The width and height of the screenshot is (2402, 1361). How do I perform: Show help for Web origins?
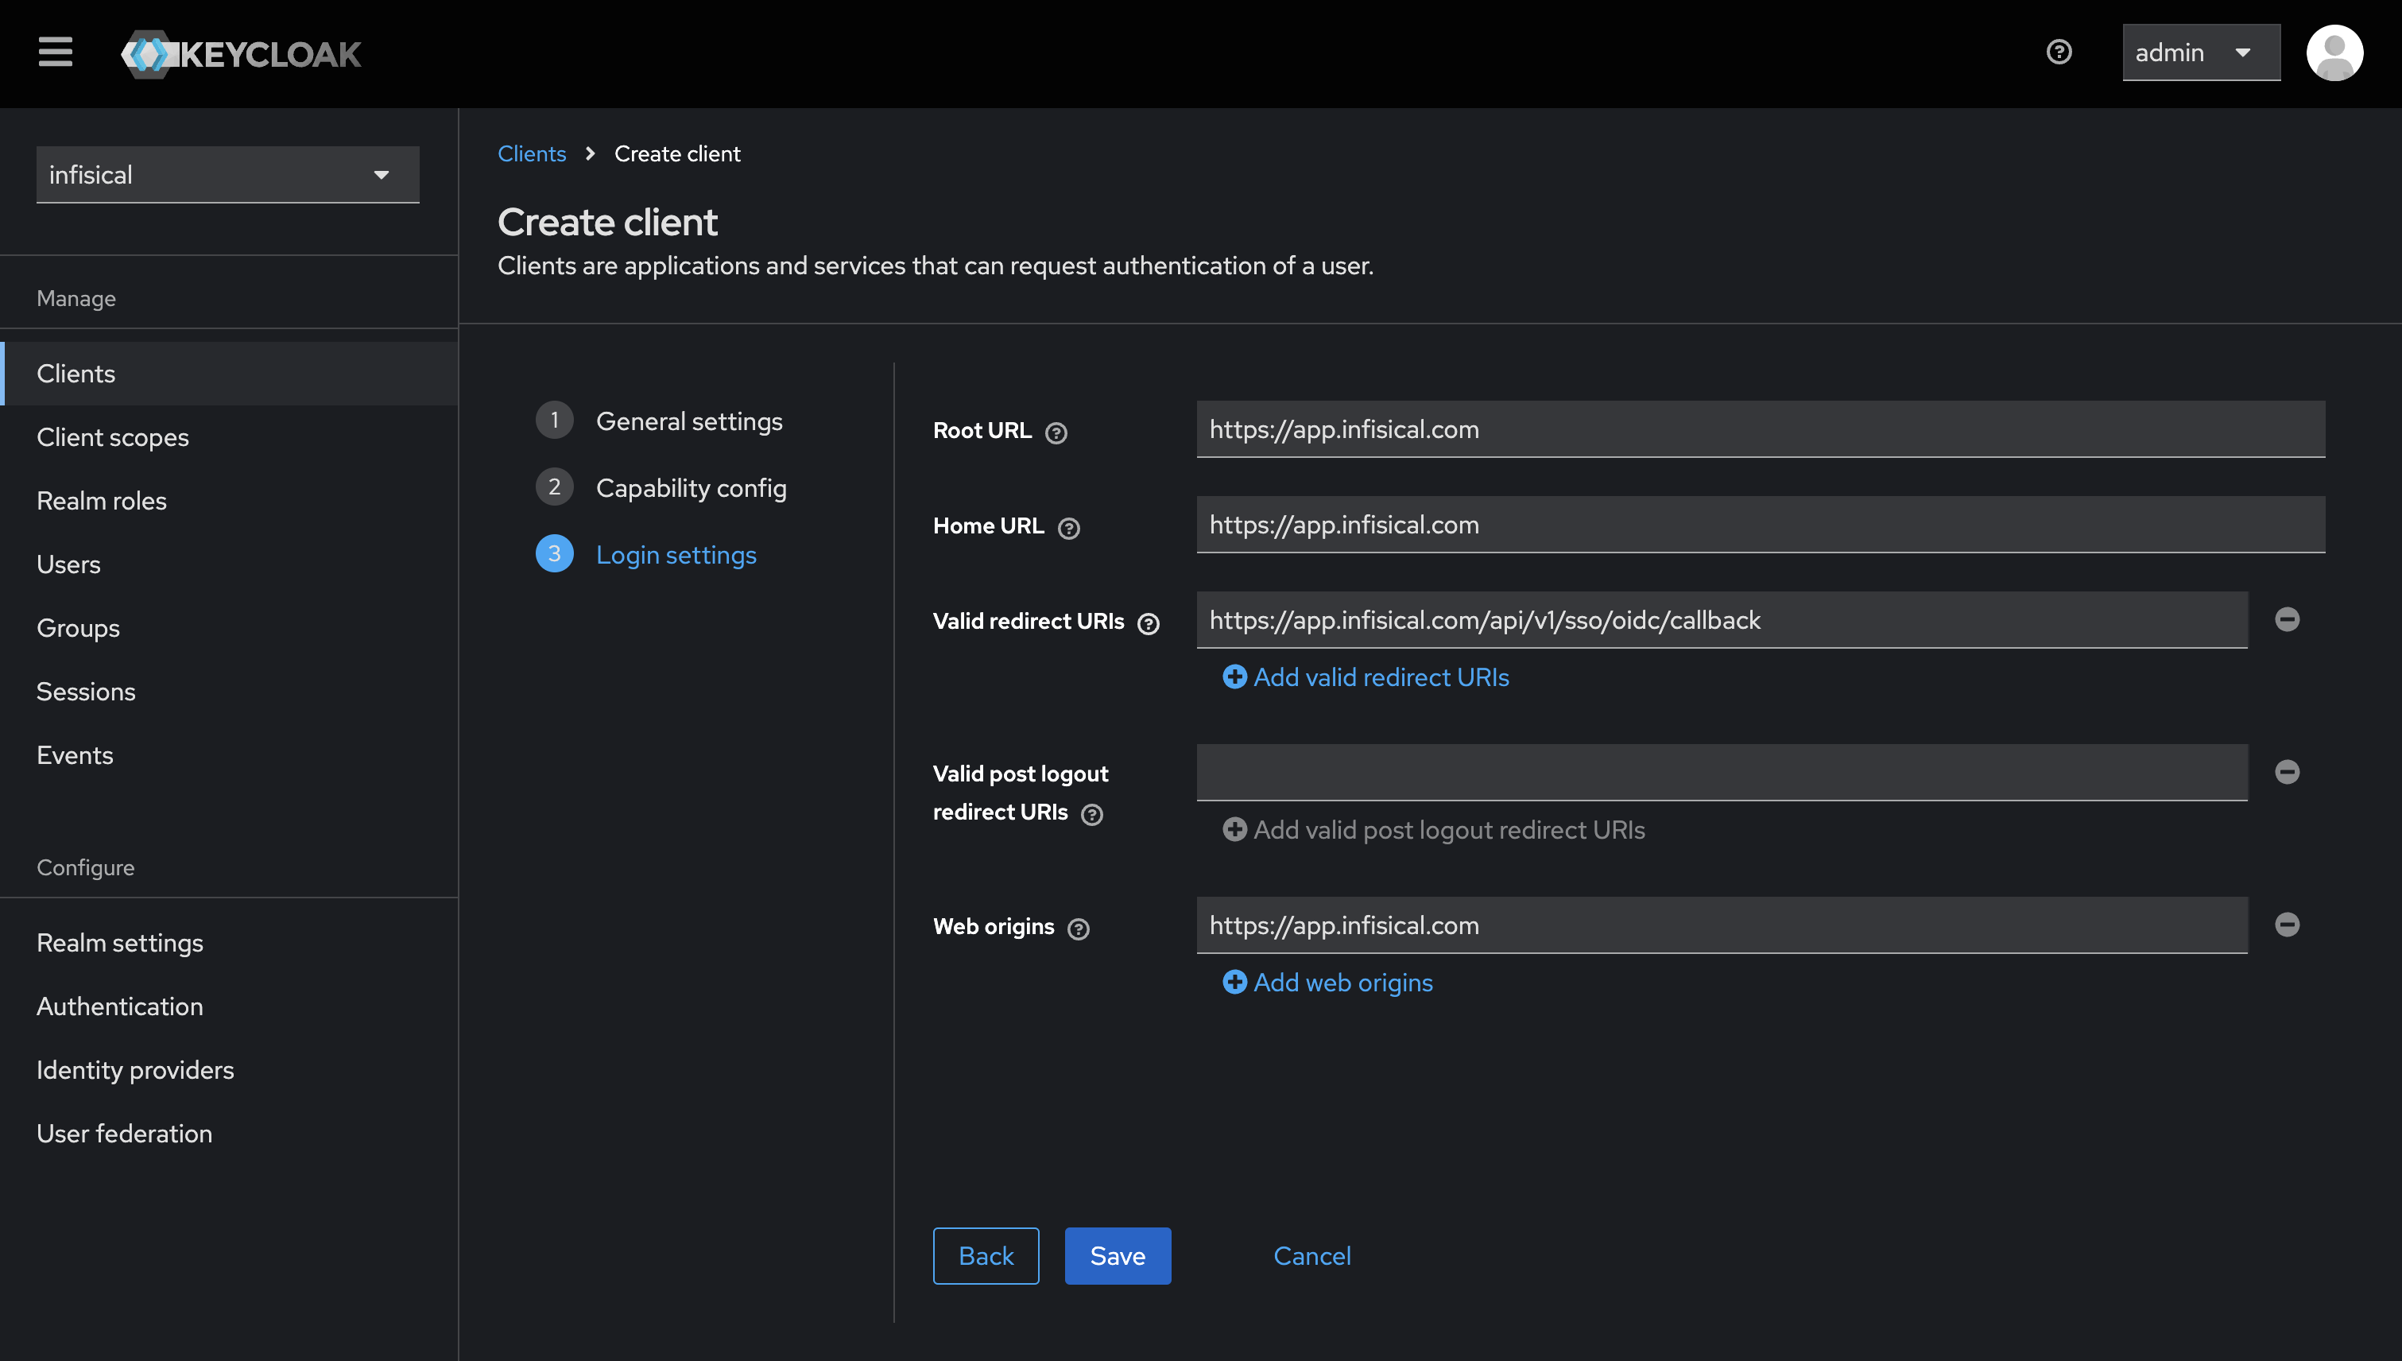[1079, 929]
